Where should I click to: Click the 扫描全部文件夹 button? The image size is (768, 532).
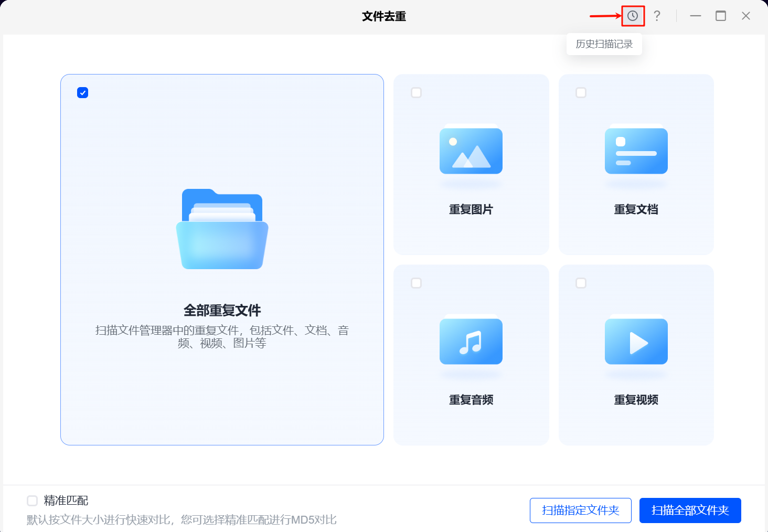pos(690,510)
